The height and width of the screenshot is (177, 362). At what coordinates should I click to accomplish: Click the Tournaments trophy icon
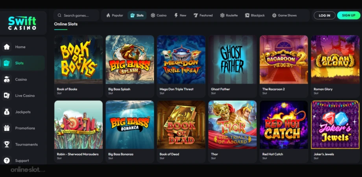(7, 144)
